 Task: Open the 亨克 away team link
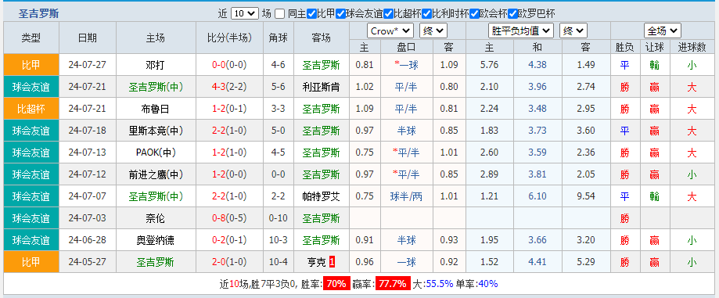(x=316, y=262)
